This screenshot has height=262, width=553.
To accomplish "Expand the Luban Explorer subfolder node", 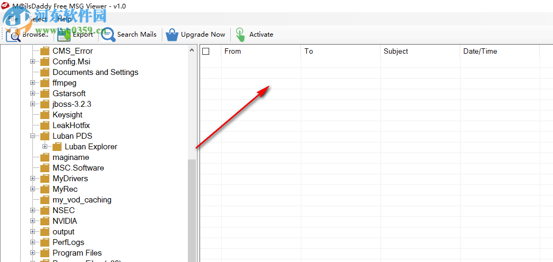I will pos(45,147).
